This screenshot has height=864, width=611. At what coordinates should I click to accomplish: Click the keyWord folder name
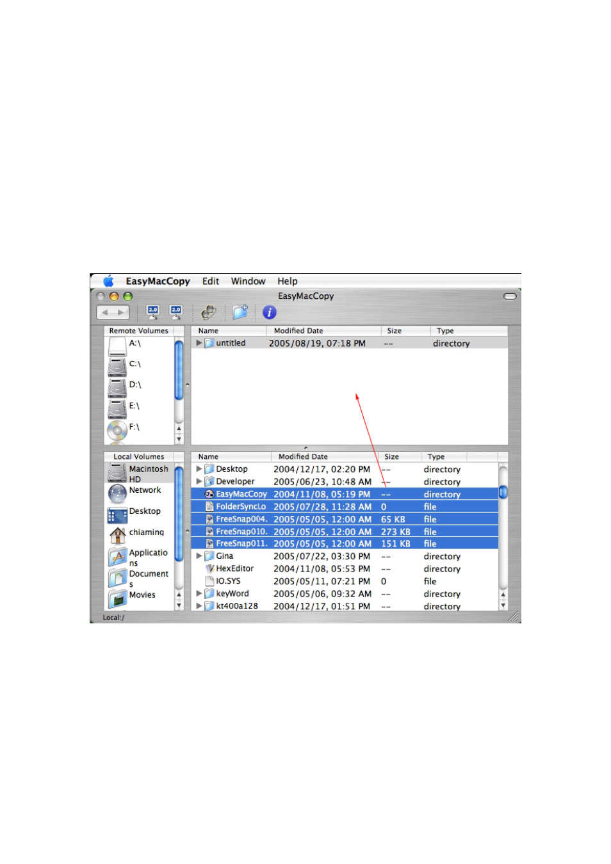(x=232, y=593)
